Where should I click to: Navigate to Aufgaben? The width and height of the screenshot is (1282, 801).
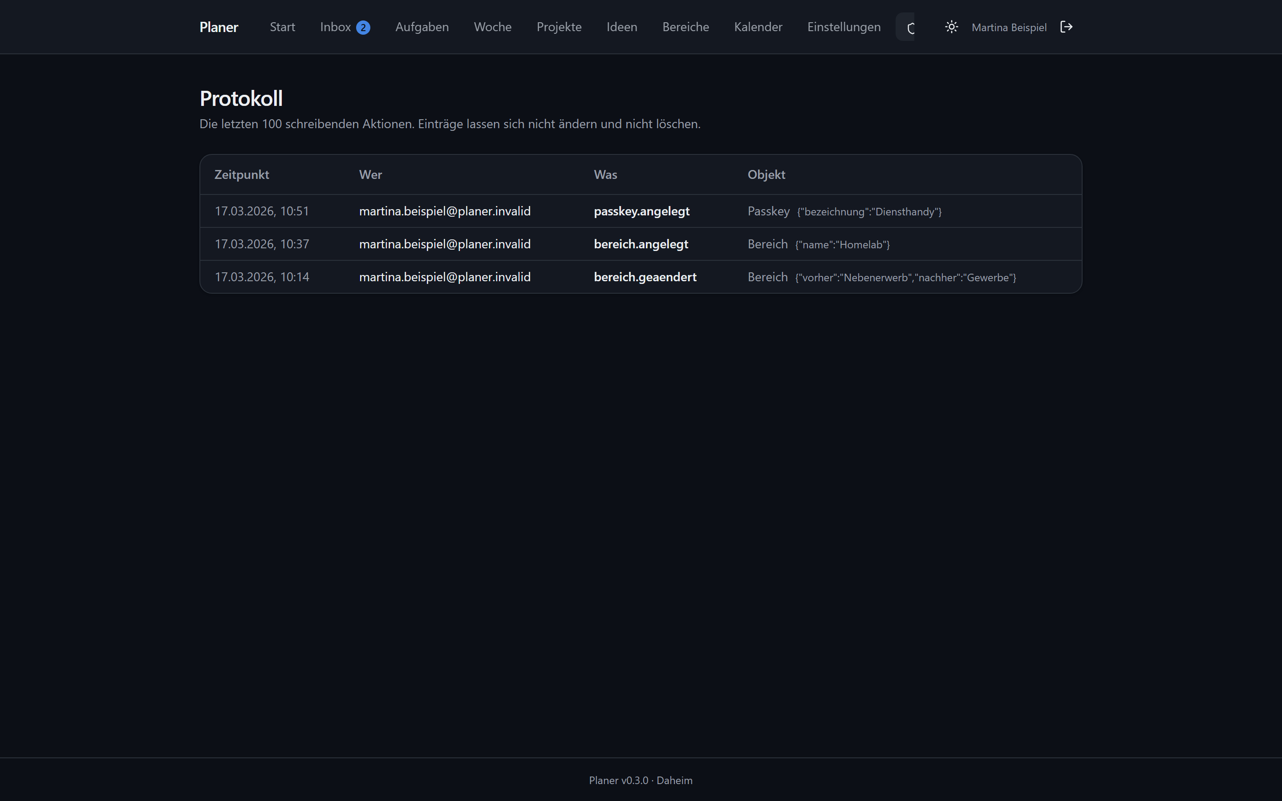tap(422, 27)
